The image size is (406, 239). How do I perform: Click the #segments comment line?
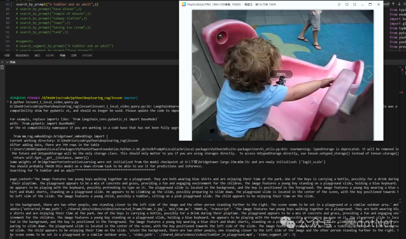24,41
